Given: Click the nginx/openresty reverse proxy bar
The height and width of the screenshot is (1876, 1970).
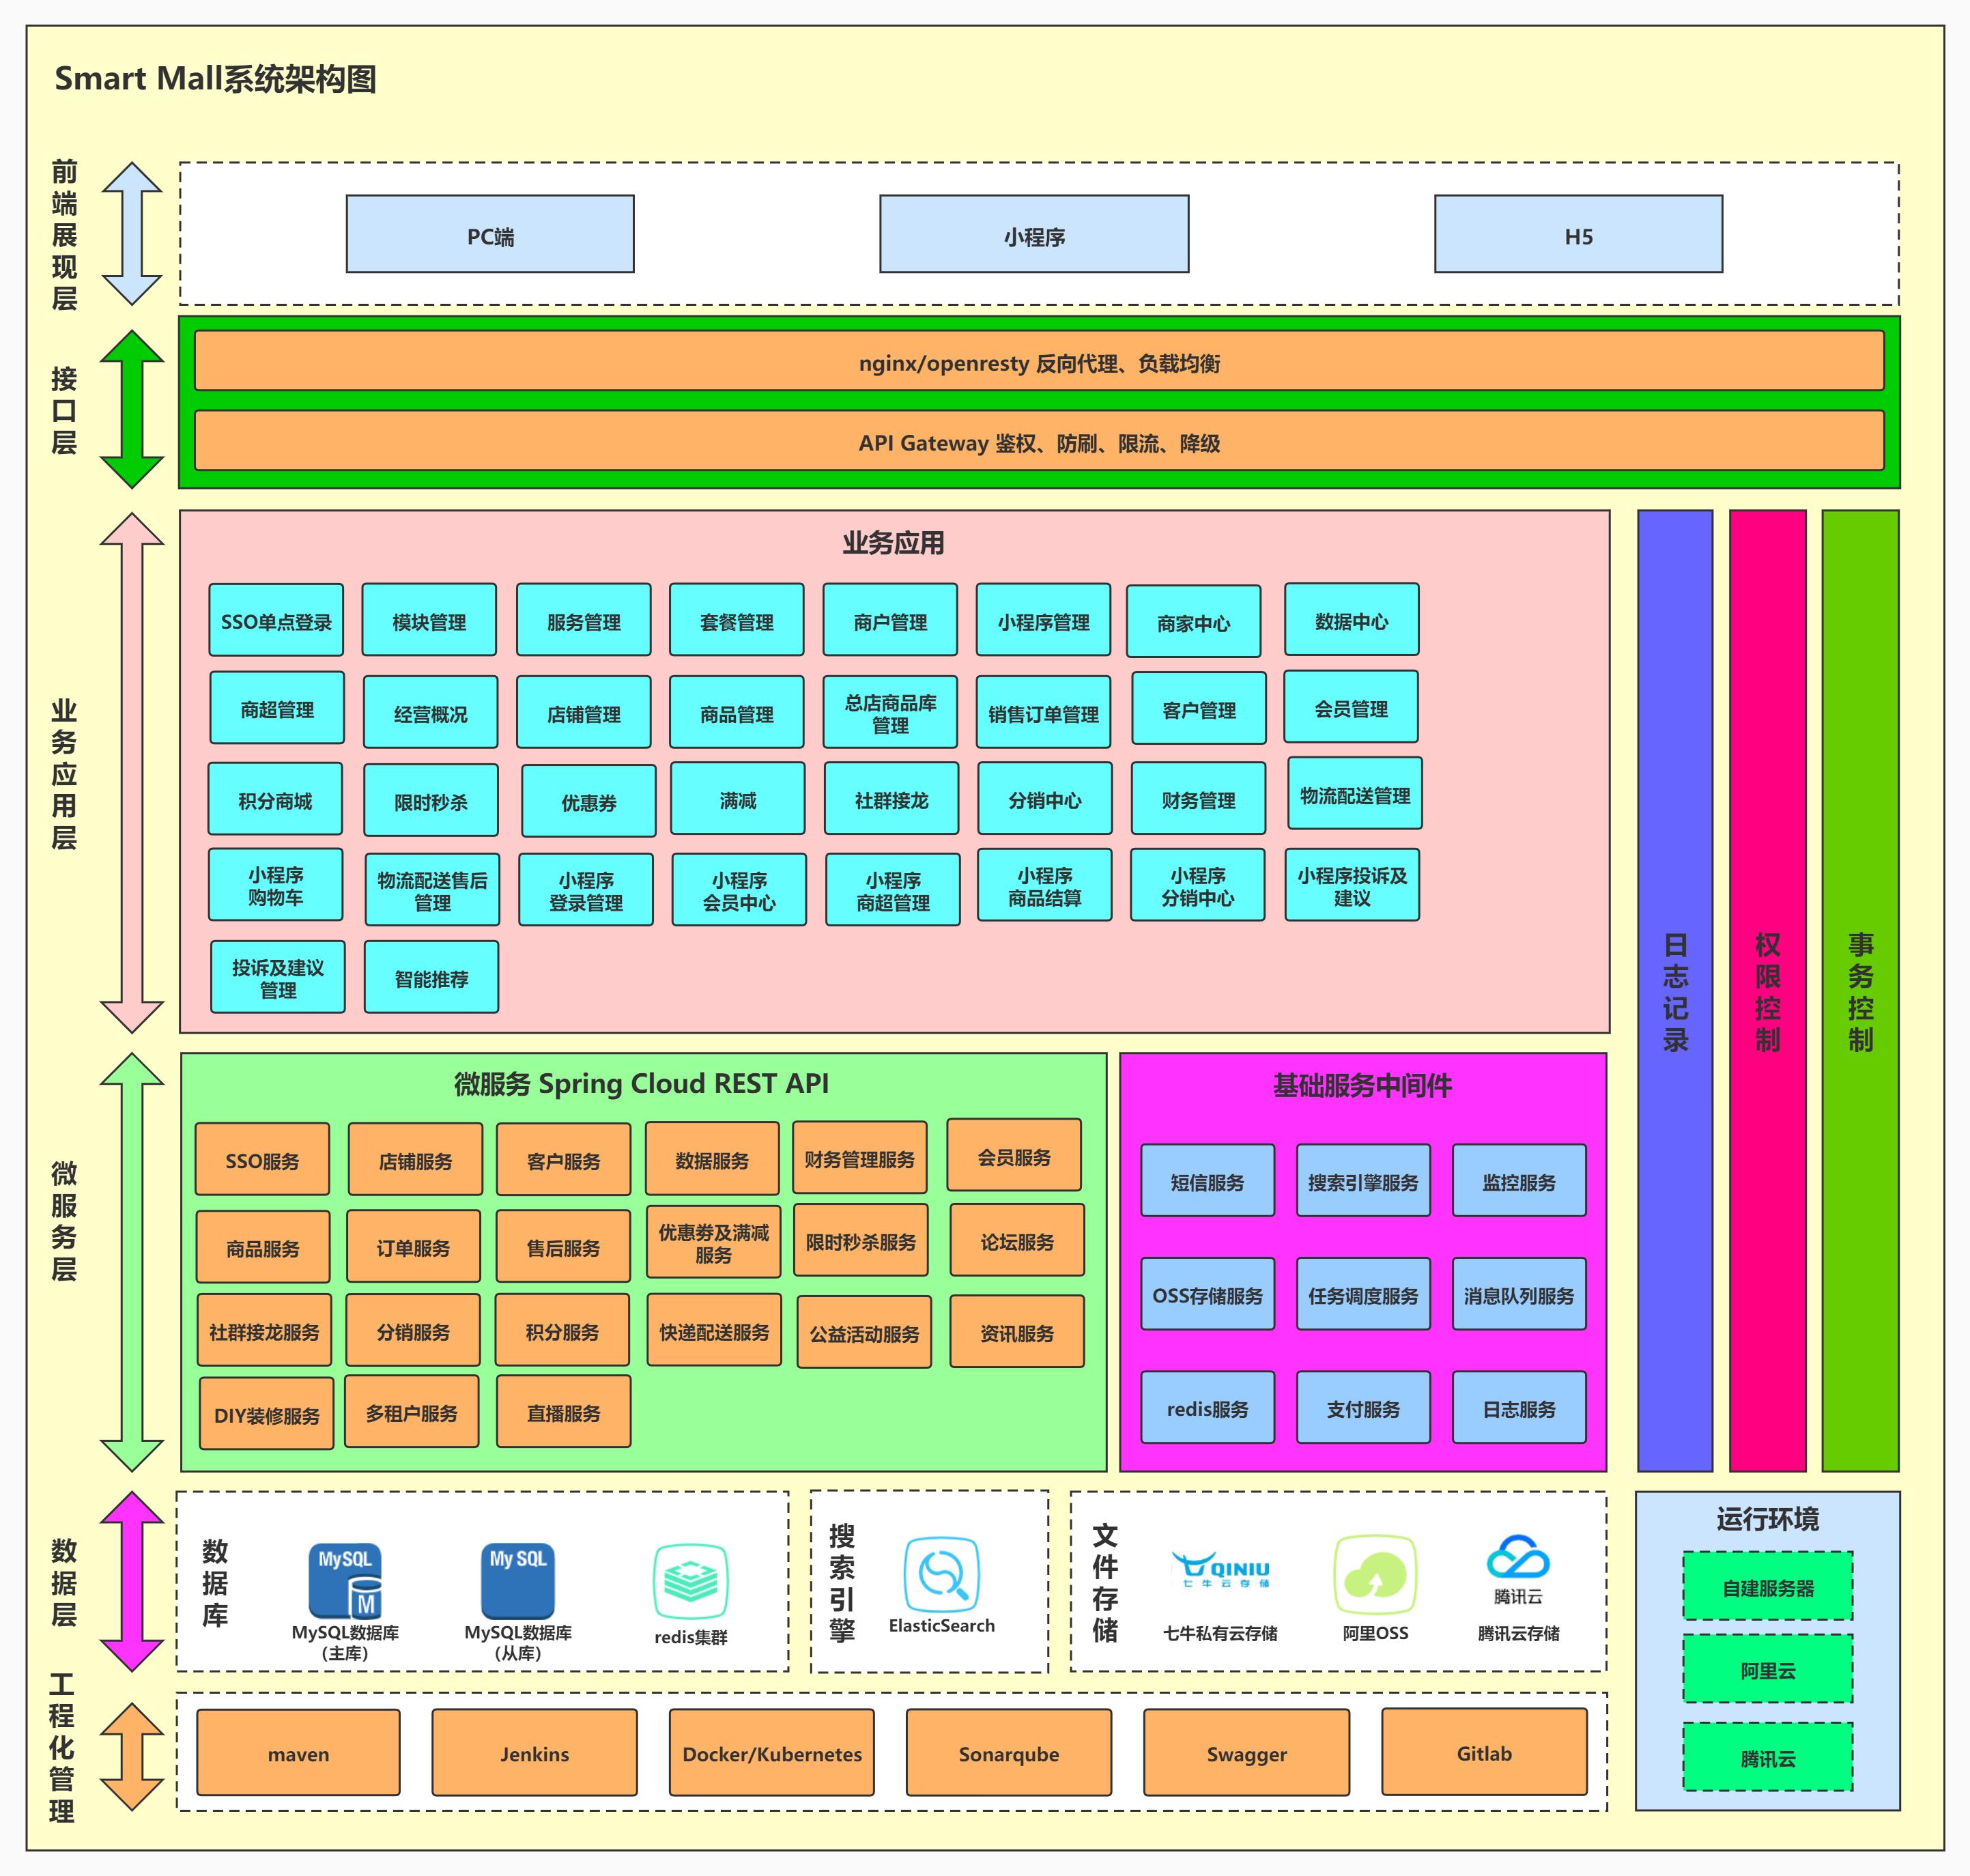Looking at the screenshot, I should (1039, 362).
